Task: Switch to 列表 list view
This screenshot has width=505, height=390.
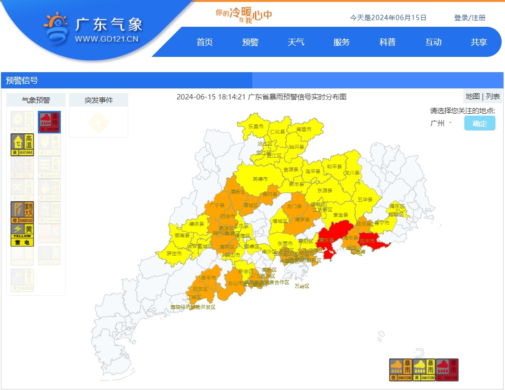Action: pyautogui.click(x=494, y=96)
